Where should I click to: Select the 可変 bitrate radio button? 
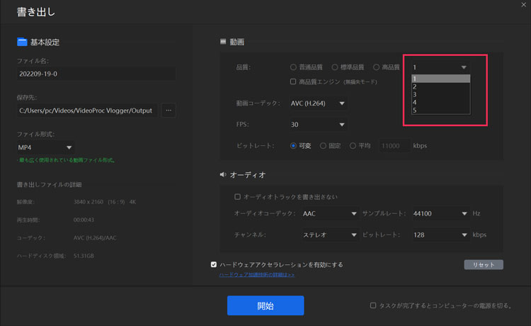(293, 146)
